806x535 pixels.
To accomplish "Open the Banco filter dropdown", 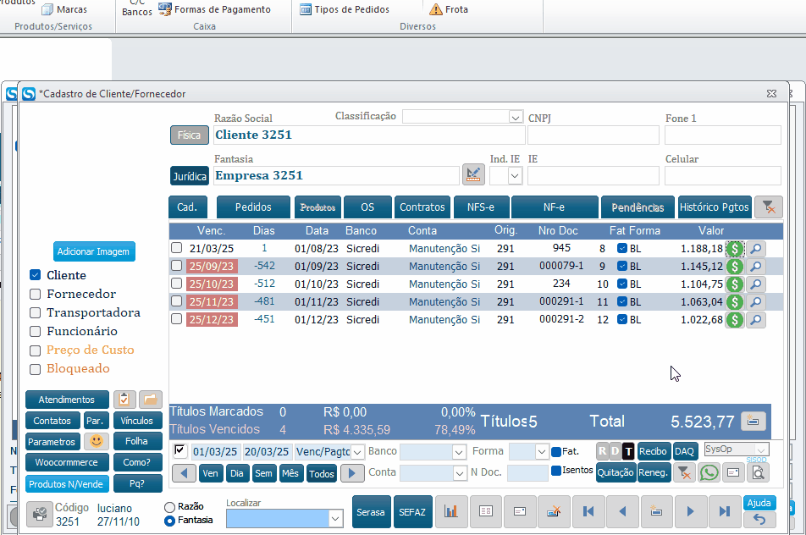I will [x=459, y=452].
